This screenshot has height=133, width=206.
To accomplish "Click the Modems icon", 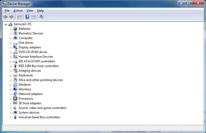I will 15,85.
